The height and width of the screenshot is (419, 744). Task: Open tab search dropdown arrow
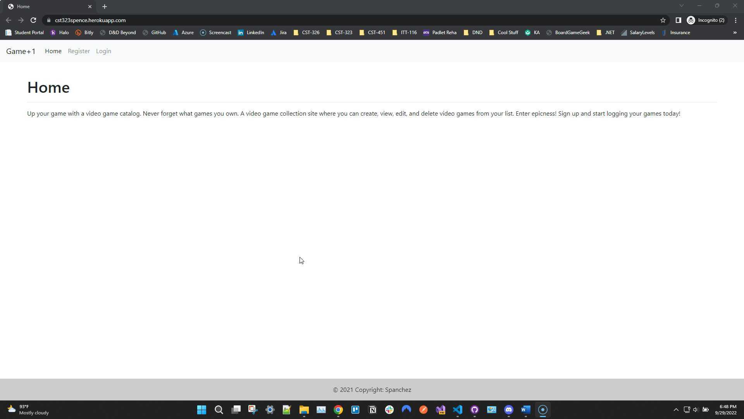[x=681, y=6]
